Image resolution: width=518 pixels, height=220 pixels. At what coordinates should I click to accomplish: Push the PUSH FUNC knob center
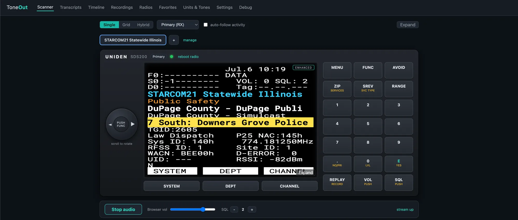coord(121,124)
